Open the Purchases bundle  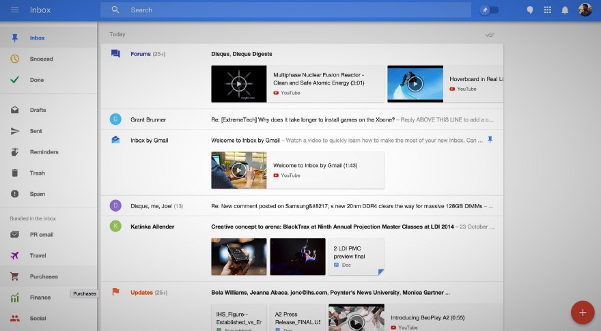48,276
